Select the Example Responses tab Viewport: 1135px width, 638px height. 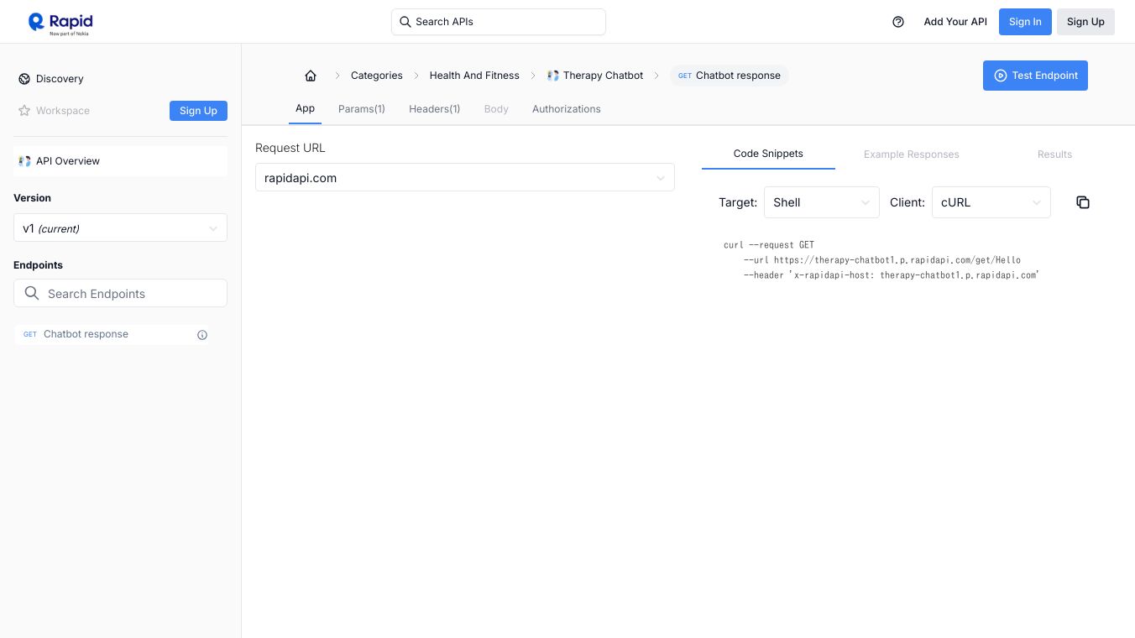tap(912, 154)
